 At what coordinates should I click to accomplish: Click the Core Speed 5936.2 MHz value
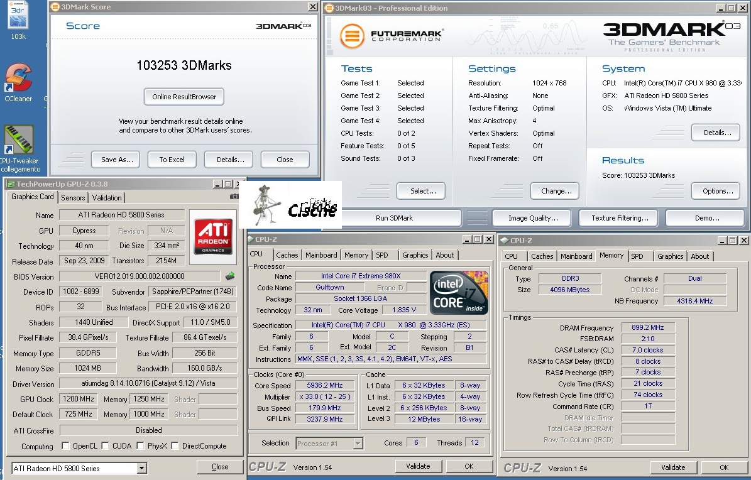[x=325, y=385]
